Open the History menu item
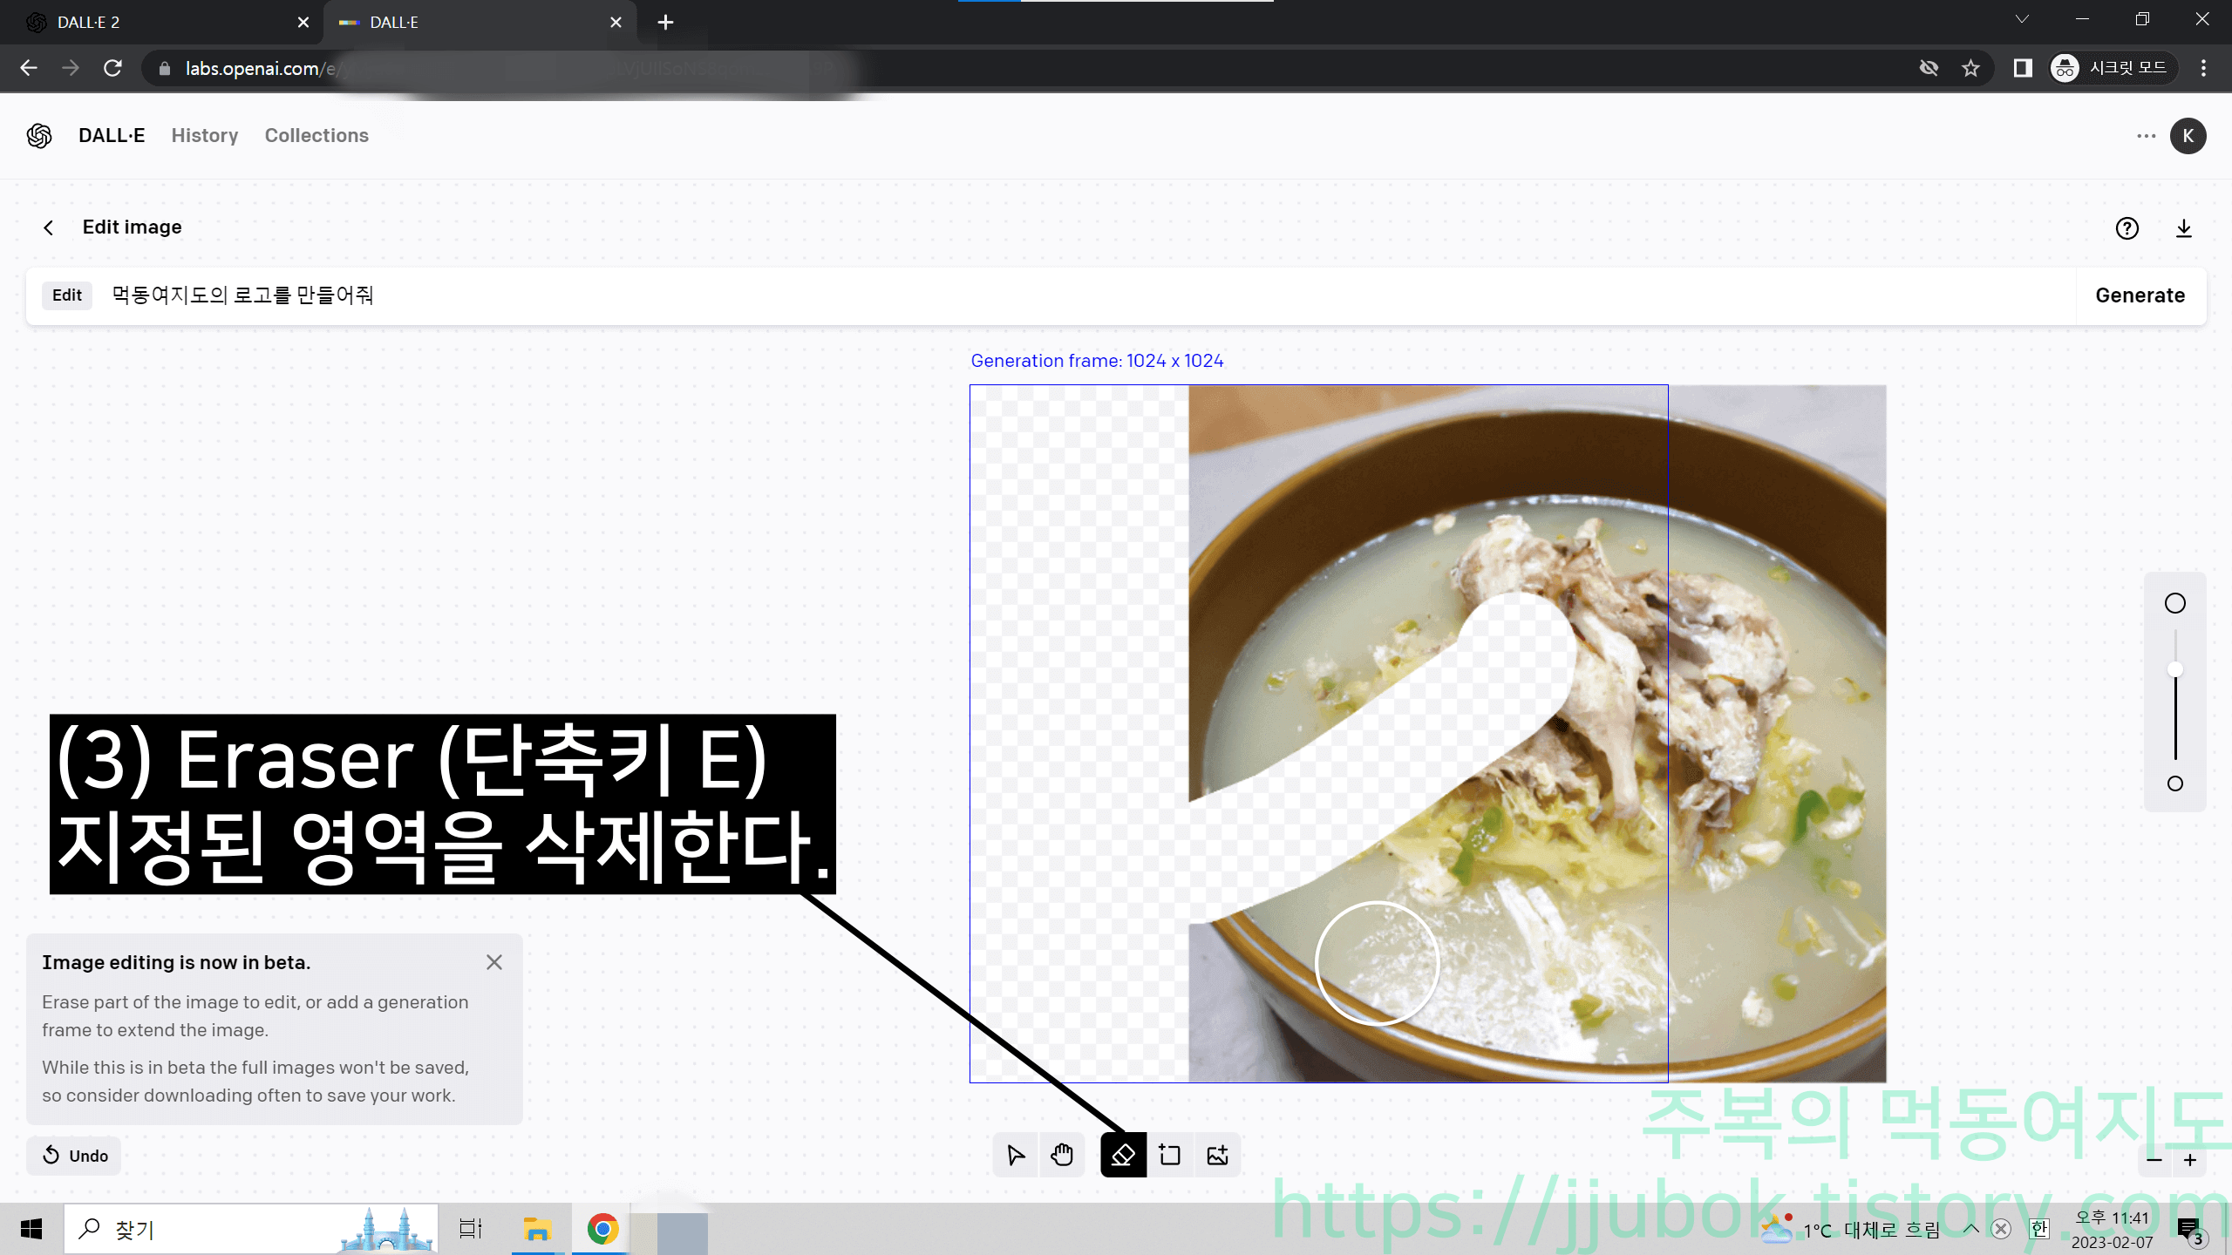Image resolution: width=2232 pixels, height=1255 pixels. point(204,135)
